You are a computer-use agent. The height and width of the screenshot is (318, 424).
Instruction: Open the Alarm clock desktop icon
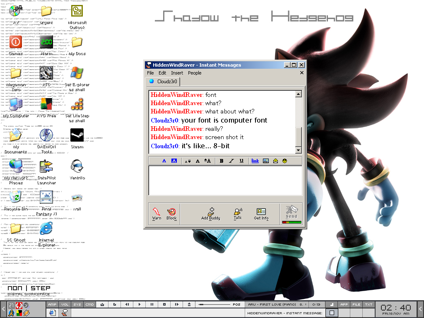(46, 46)
